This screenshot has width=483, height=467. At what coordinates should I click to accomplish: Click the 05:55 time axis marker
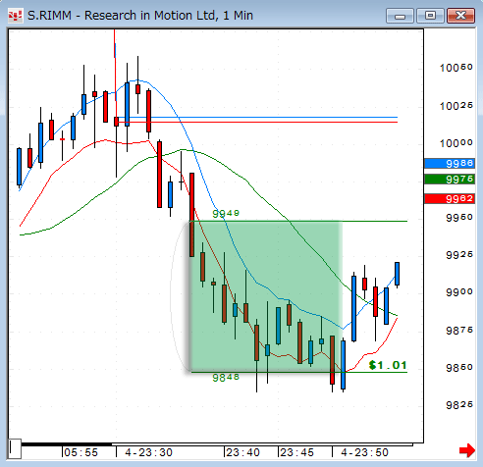click(80, 452)
